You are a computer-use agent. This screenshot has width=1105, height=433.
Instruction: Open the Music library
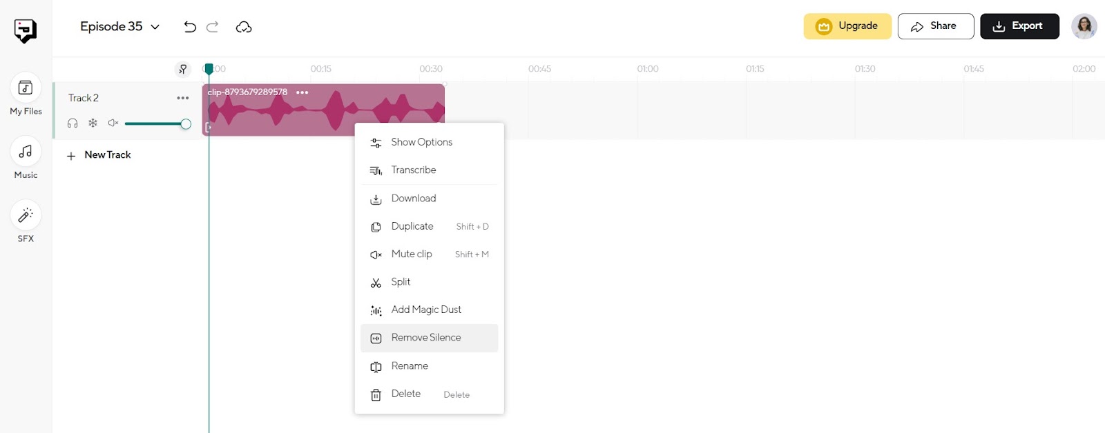[x=26, y=158]
